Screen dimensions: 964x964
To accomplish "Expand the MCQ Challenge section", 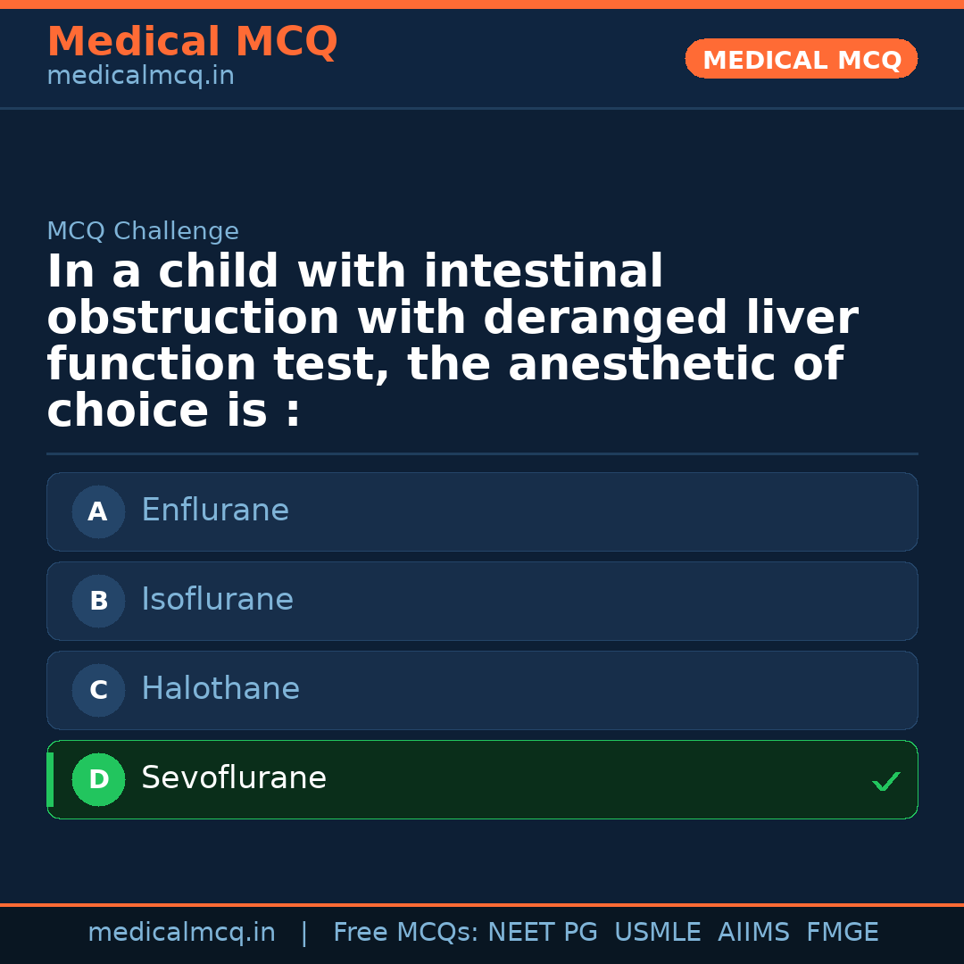I will [143, 230].
